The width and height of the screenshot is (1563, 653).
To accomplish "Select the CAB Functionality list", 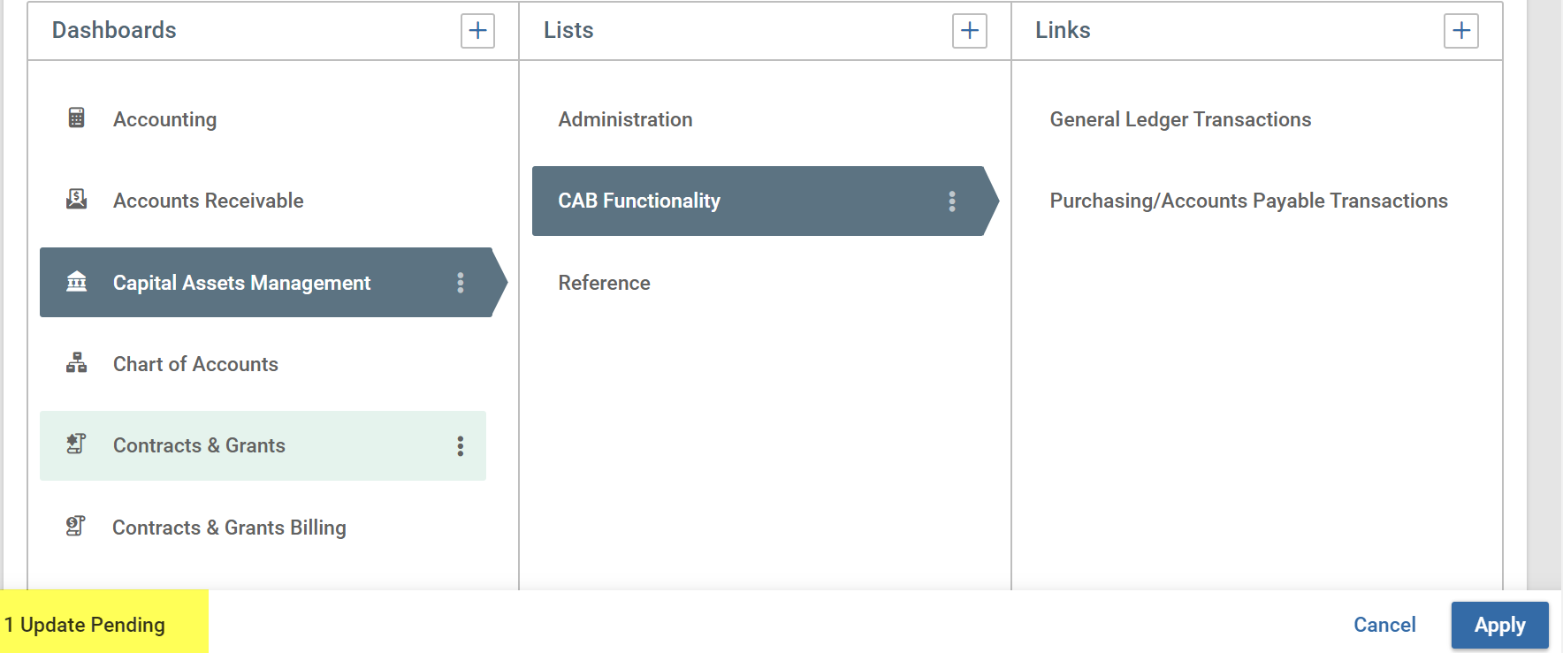I will [765, 201].
